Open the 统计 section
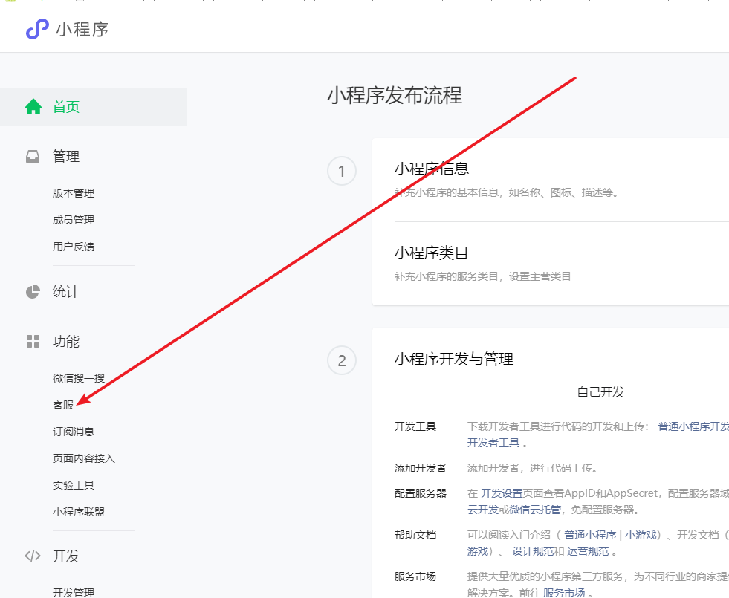 pos(66,292)
